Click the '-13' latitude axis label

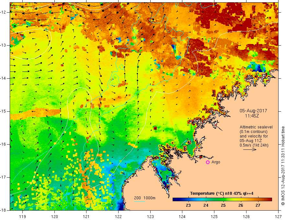click(4, 45)
